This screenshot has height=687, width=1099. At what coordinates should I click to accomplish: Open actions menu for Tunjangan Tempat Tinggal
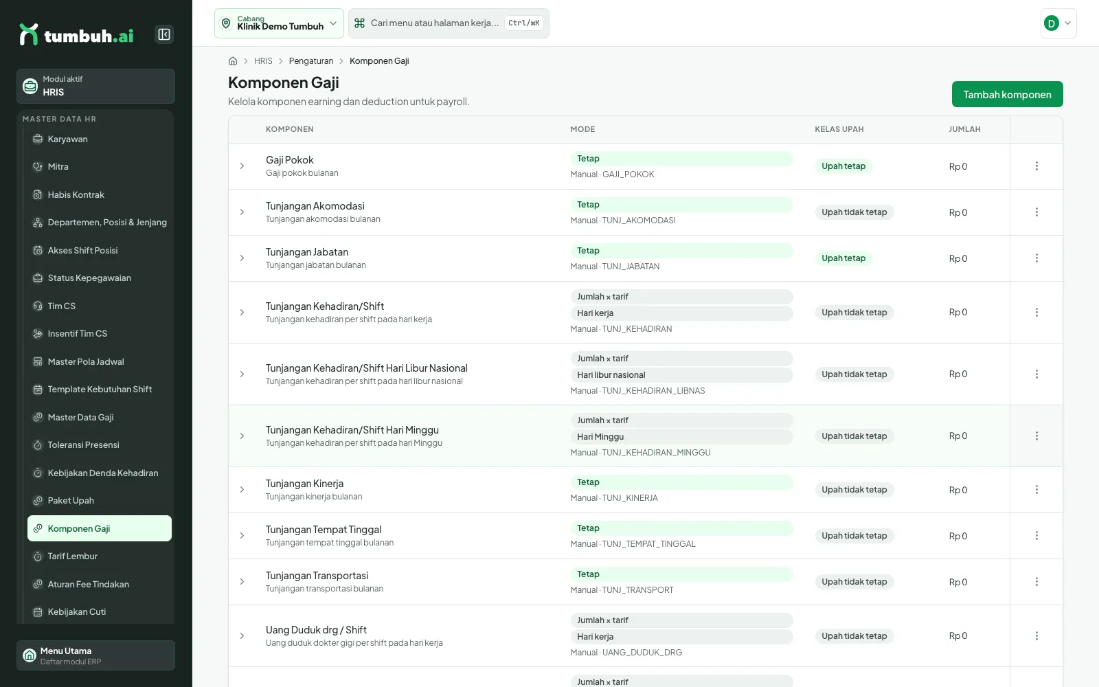click(1036, 536)
